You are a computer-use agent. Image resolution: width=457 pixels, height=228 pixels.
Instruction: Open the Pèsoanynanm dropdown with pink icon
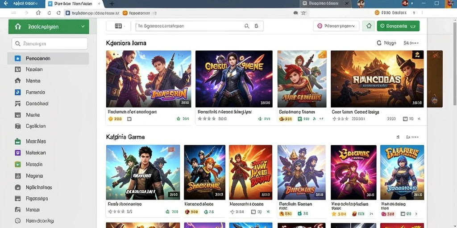pyautogui.click(x=336, y=26)
